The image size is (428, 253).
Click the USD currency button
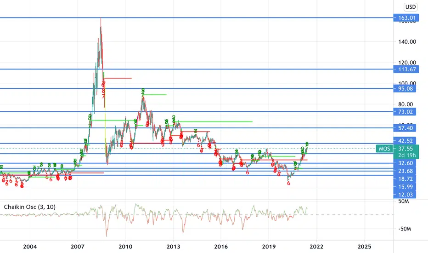point(411,7)
